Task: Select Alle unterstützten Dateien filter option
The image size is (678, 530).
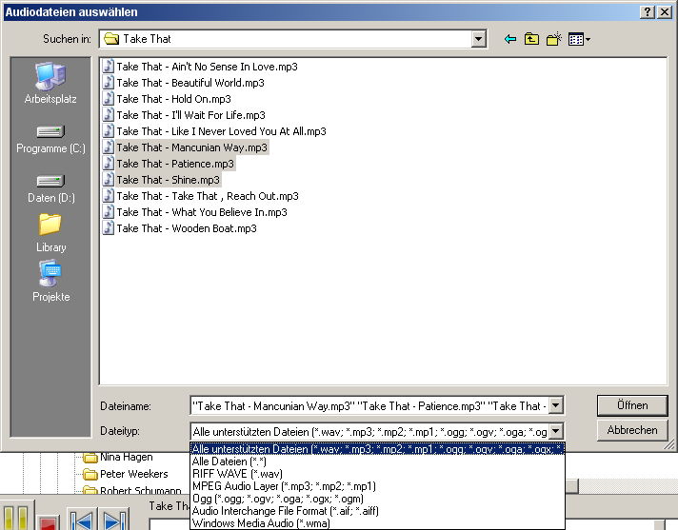Action: pyautogui.click(x=377, y=449)
